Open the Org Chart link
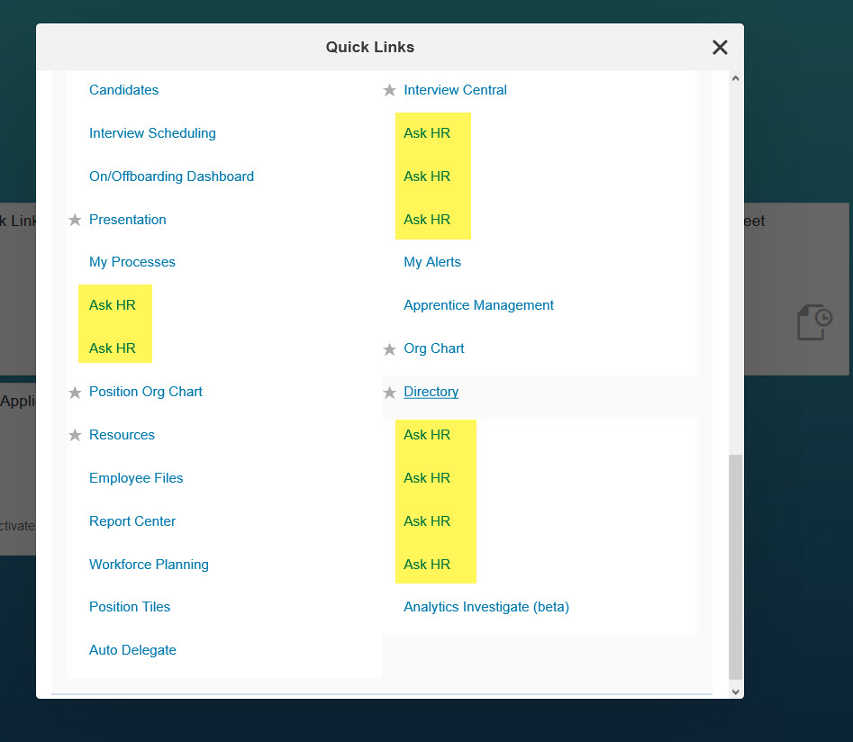Viewport: 853px width, 742px height. tap(433, 348)
